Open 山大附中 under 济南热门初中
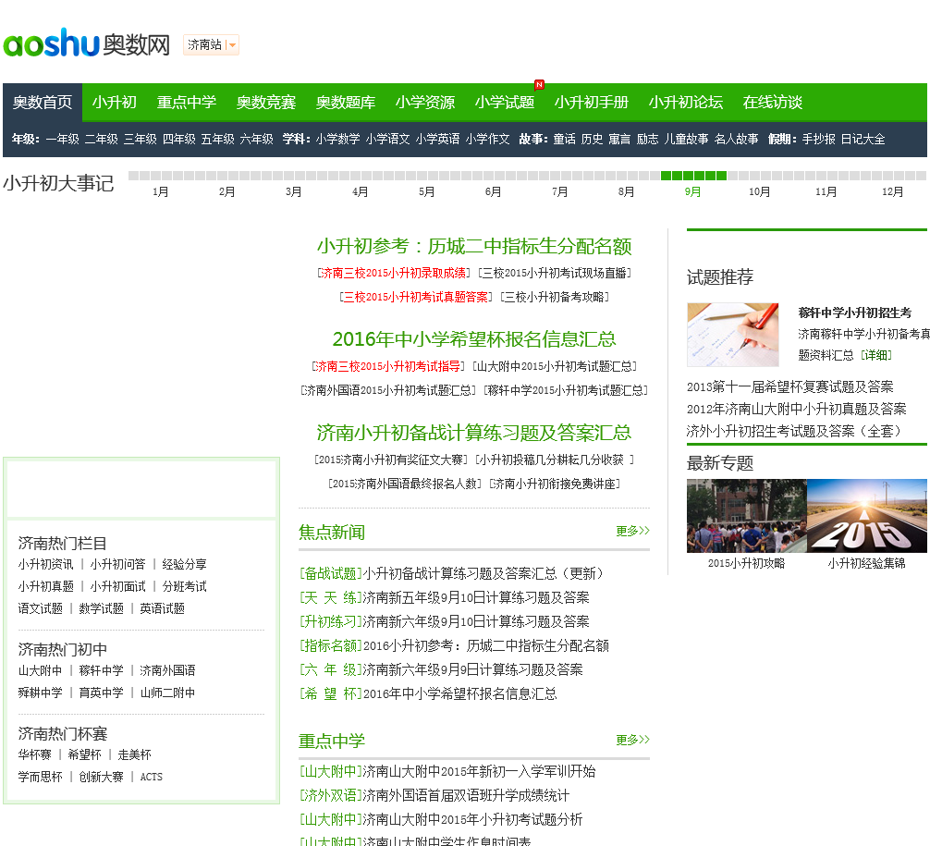930x846 pixels. [40, 670]
